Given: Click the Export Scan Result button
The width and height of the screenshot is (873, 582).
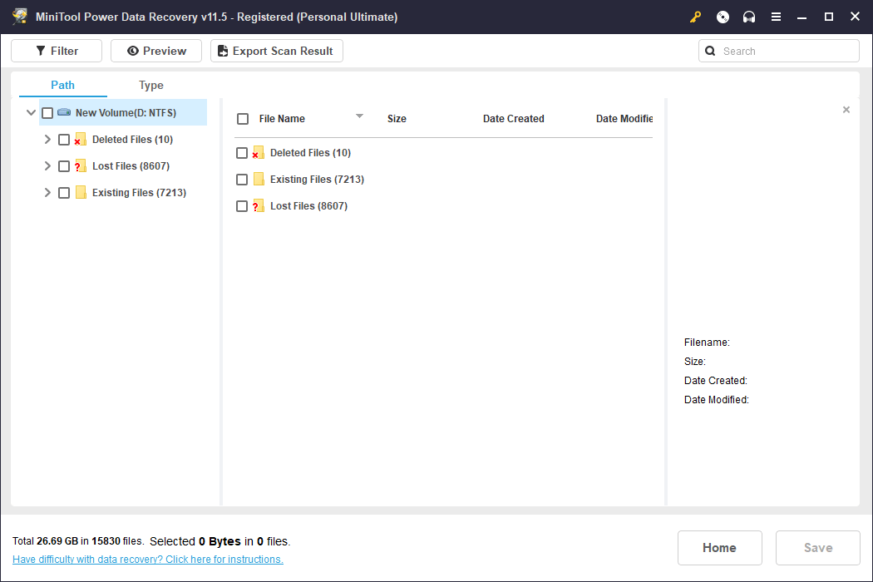Looking at the screenshot, I should click(x=277, y=51).
